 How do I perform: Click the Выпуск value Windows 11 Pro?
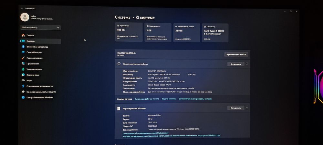154,115
